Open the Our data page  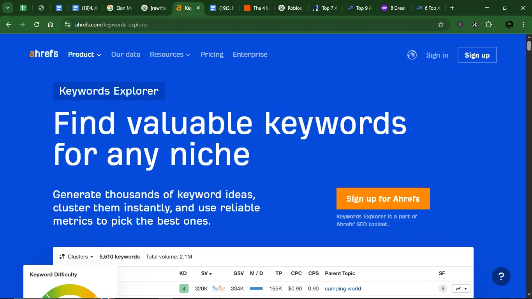pos(126,55)
